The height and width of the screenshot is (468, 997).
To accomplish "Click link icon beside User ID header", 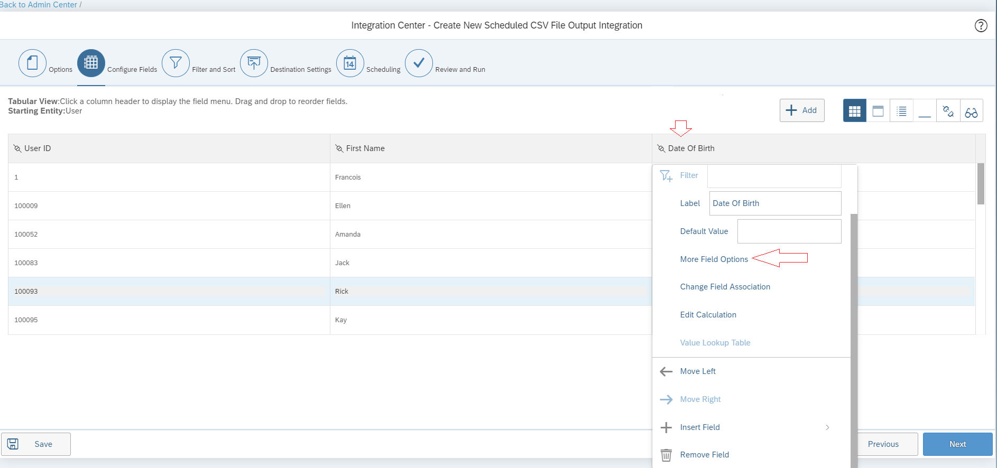I will (x=17, y=148).
